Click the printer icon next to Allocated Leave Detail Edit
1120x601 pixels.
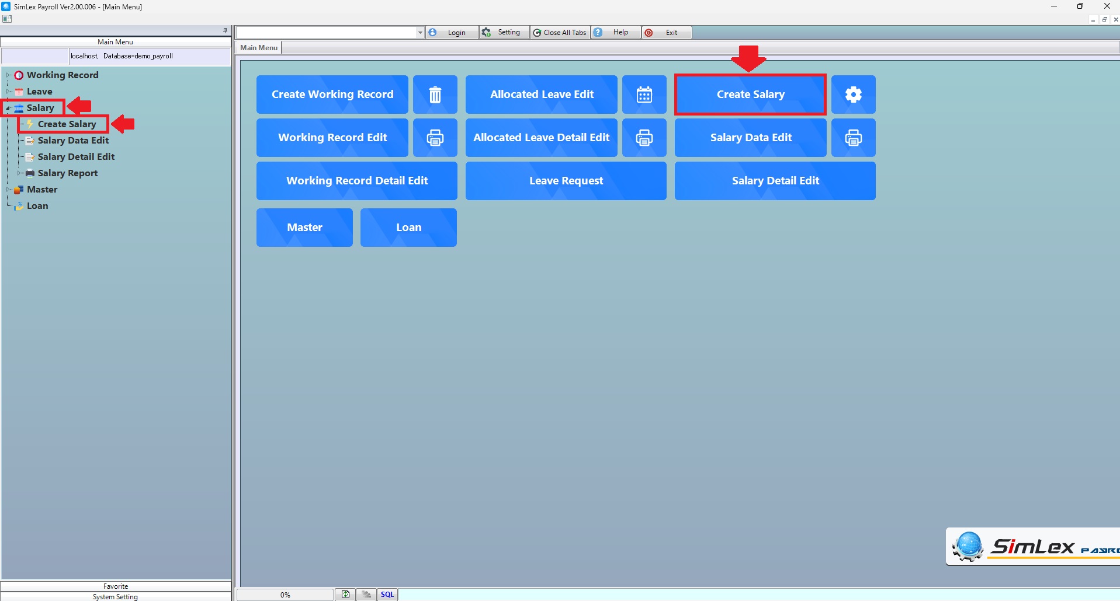(x=644, y=138)
